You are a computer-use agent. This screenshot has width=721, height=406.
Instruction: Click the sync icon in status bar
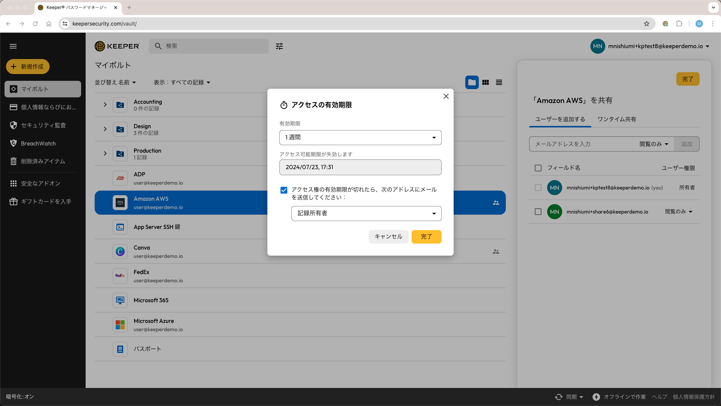click(x=559, y=397)
